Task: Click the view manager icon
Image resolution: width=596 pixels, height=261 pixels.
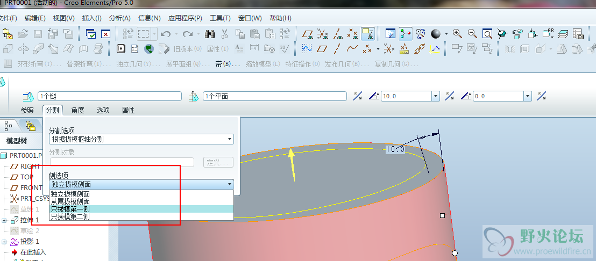Action: click(578, 34)
